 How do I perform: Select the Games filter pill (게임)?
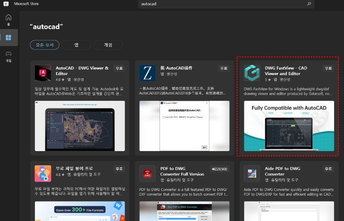tap(108, 45)
